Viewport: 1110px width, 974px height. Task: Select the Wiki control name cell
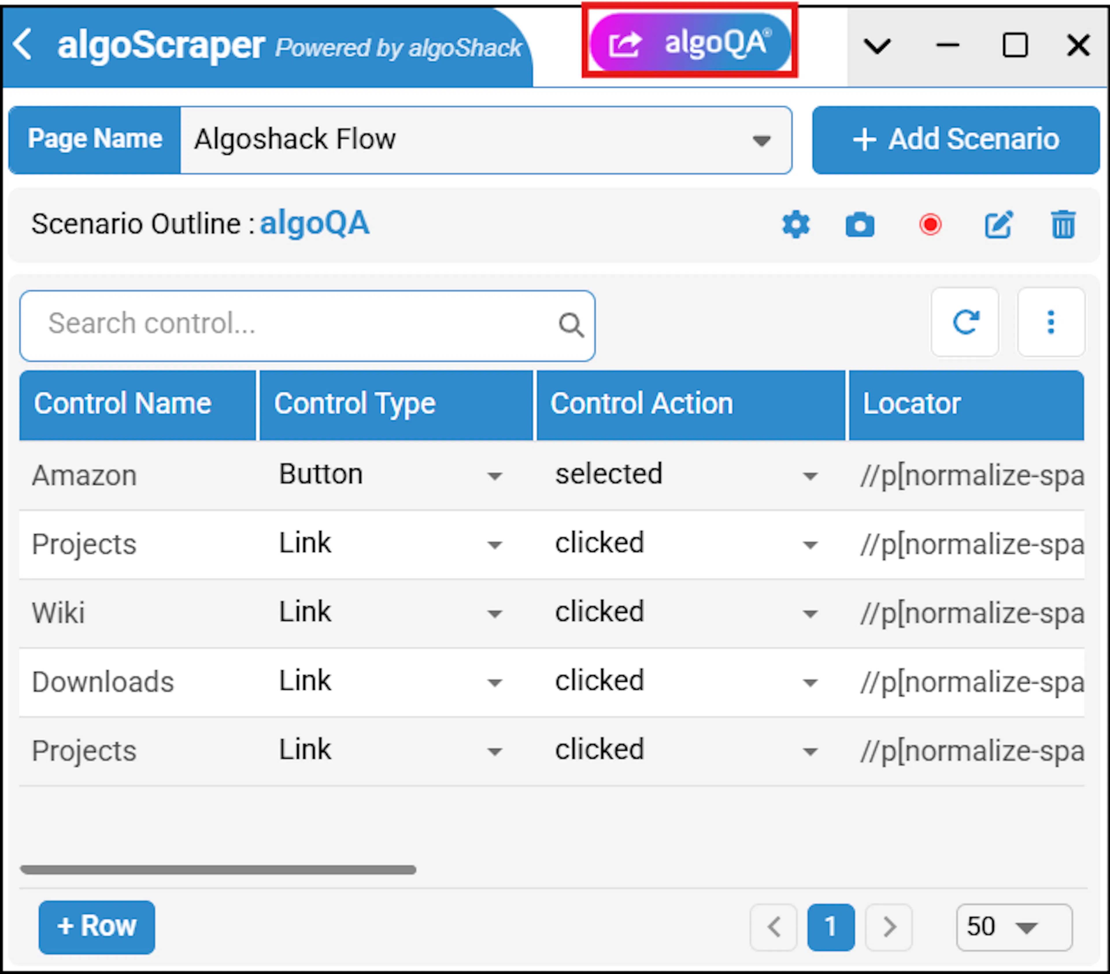[58, 613]
